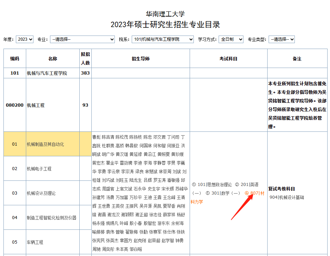Click 机械电子工程 direction name
330x256 pixels.
tap(39, 169)
